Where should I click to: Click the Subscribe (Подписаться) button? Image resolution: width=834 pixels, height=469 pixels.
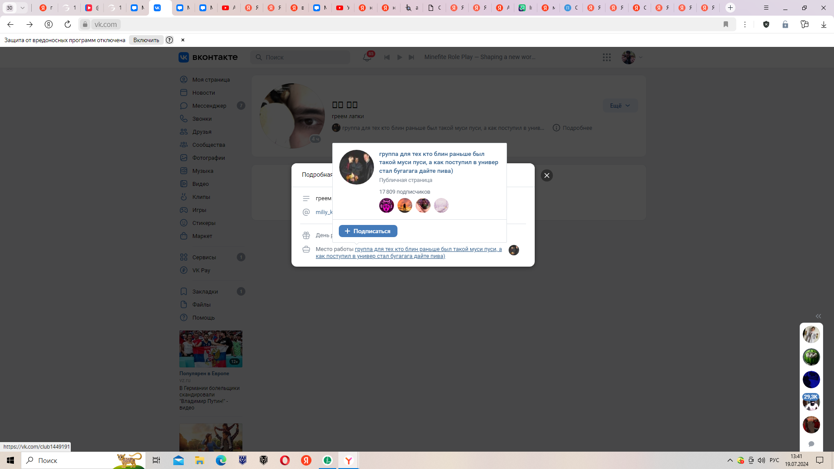368,231
